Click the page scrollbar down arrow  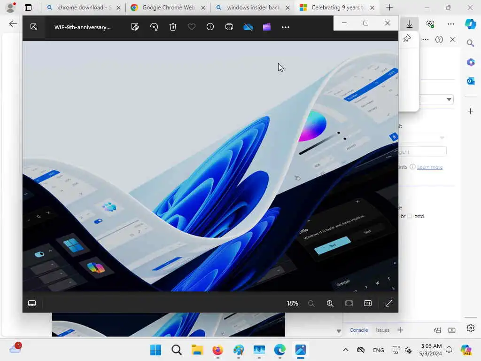click(339, 331)
